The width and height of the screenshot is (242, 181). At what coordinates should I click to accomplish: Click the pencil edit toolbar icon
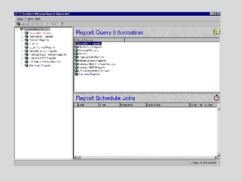(33, 24)
